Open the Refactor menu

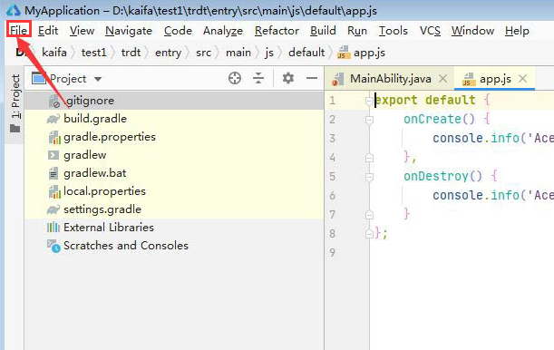pyautogui.click(x=277, y=31)
